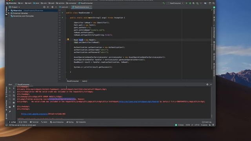
Task: Hide Run panel with minus icon
Action: tap(211, 85)
